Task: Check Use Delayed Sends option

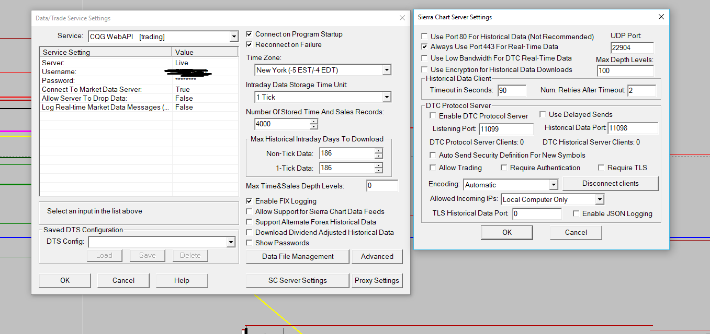Action: tap(543, 114)
